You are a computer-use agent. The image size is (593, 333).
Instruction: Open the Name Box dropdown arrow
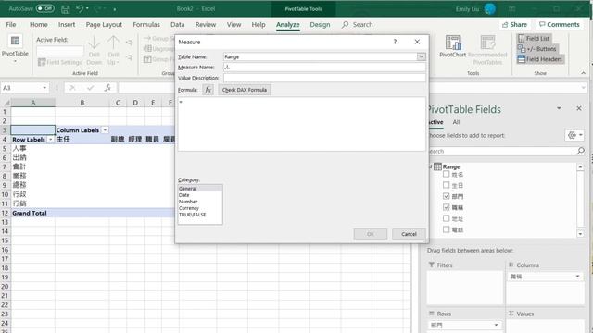click(44, 88)
